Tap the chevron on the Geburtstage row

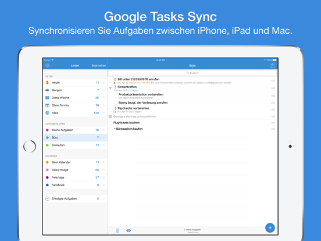[104, 170]
